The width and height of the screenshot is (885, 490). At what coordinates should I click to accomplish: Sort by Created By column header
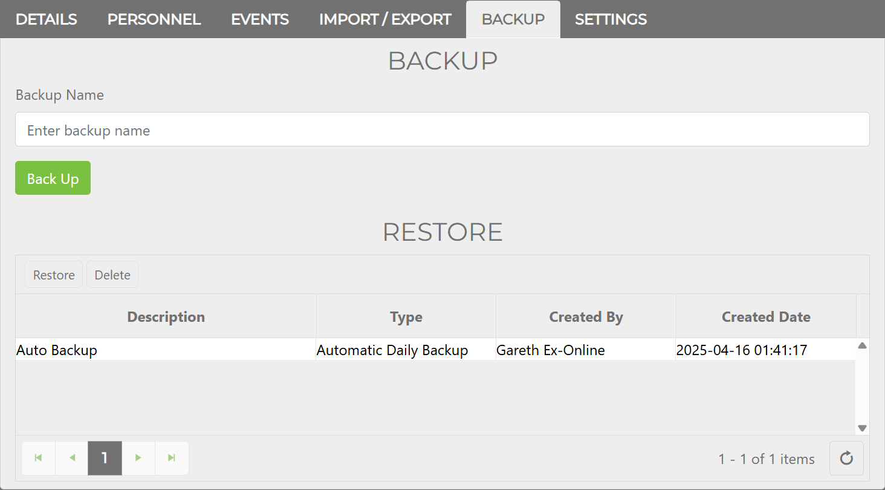[586, 316]
